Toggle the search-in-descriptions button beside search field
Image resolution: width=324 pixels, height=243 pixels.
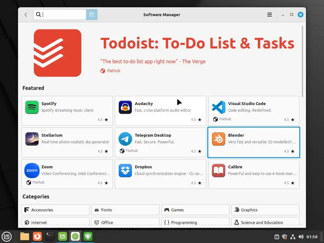[x=92, y=15]
